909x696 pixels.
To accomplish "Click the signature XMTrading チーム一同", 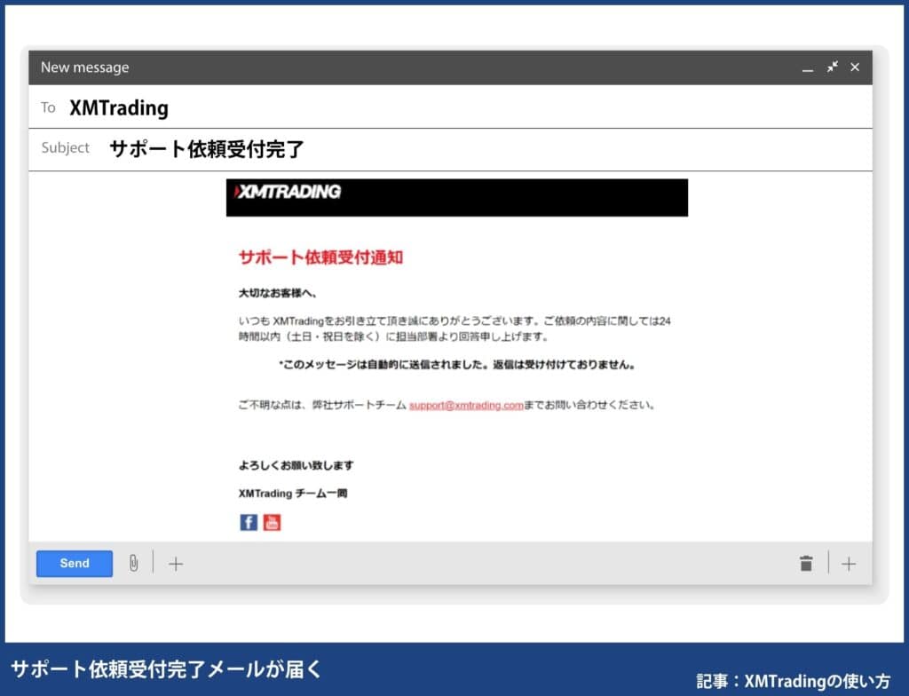I will point(293,494).
